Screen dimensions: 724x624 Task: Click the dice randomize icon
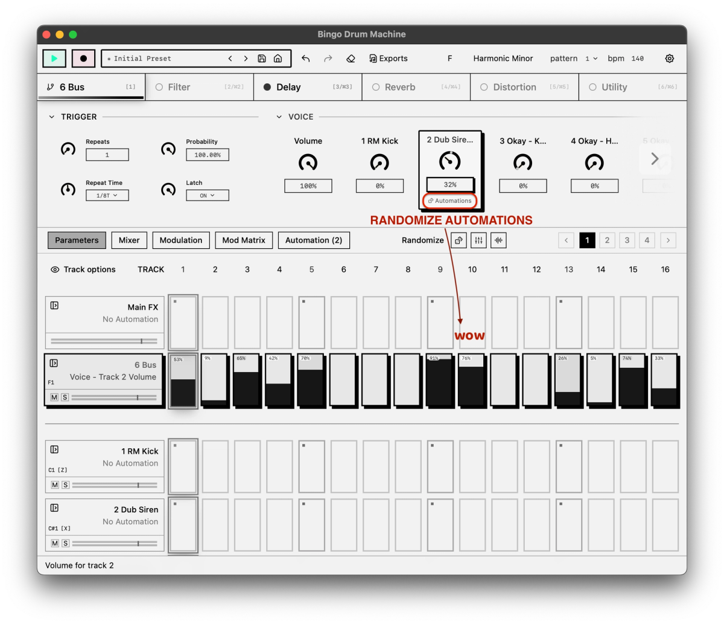click(x=459, y=240)
